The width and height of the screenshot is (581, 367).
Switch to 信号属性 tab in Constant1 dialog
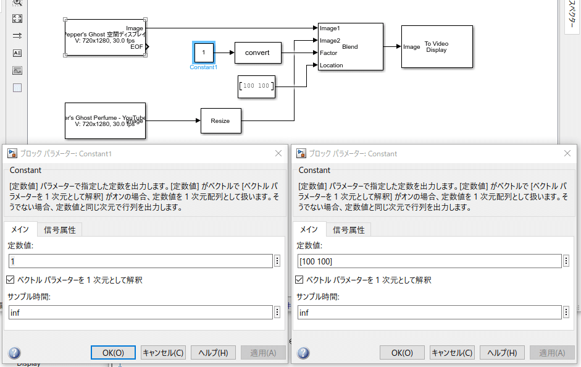pos(60,230)
